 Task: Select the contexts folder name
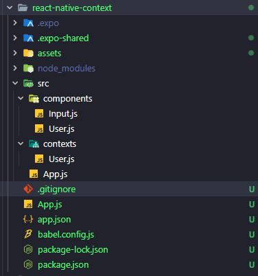click(x=60, y=144)
